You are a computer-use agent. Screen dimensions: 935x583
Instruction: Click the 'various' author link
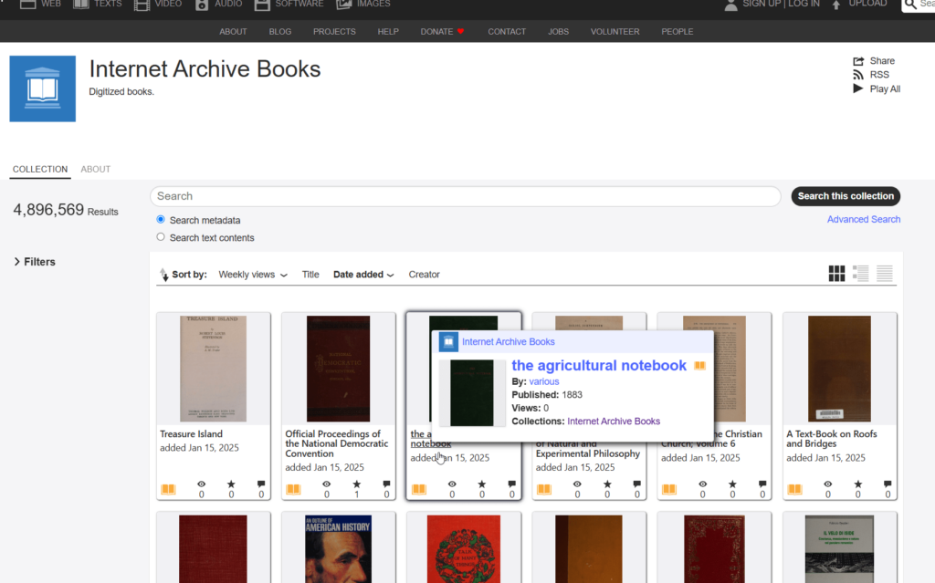point(544,381)
